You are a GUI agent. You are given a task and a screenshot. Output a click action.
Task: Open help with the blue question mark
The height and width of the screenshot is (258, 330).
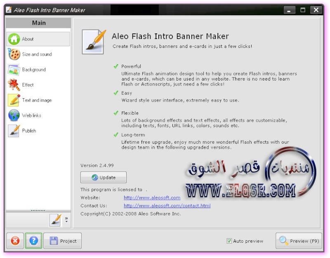[x=33, y=241]
